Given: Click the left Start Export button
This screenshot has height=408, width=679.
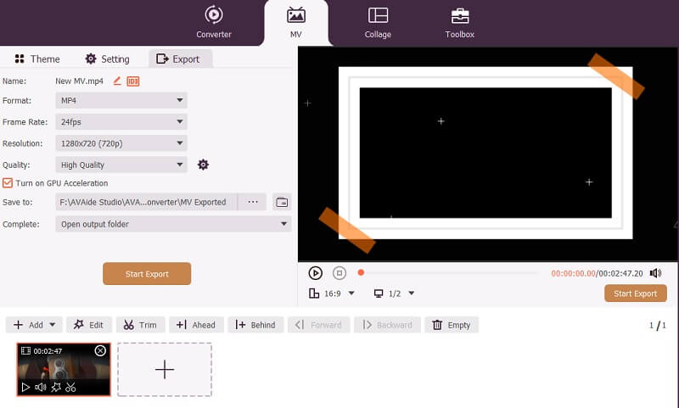Looking at the screenshot, I should pyautogui.click(x=147, y=274).
